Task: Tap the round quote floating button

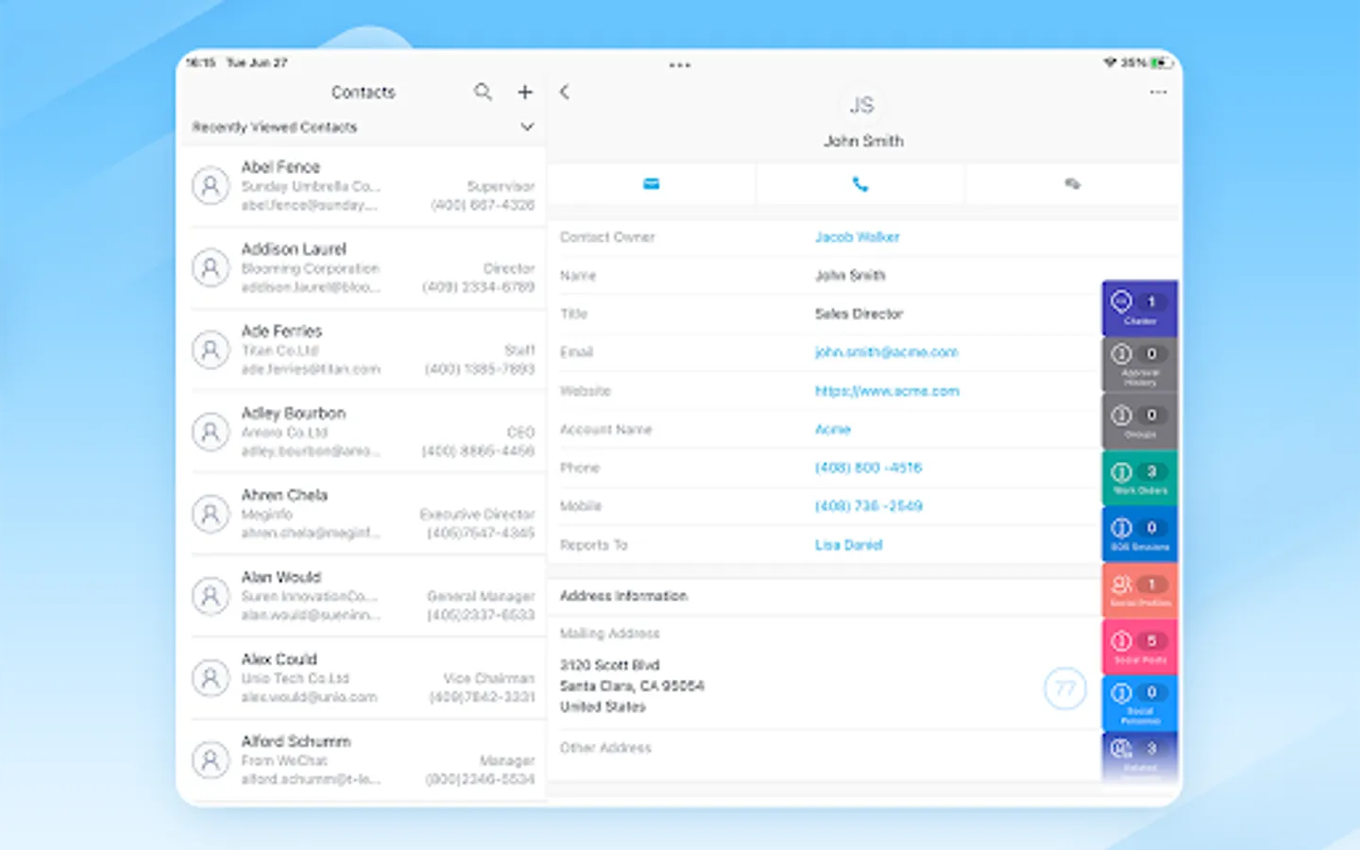Action: click(x=1064, y=688)
